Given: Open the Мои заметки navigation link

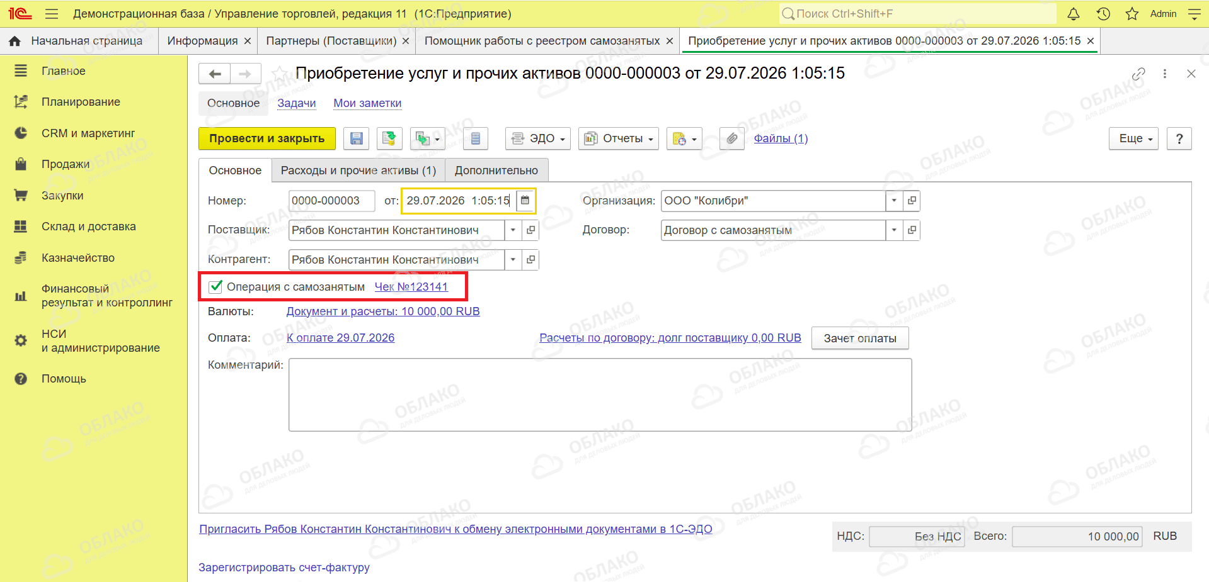Looking at the screenshot, I should [367, 103].
